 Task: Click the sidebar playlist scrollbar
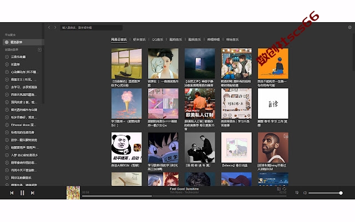pos(43,63)
